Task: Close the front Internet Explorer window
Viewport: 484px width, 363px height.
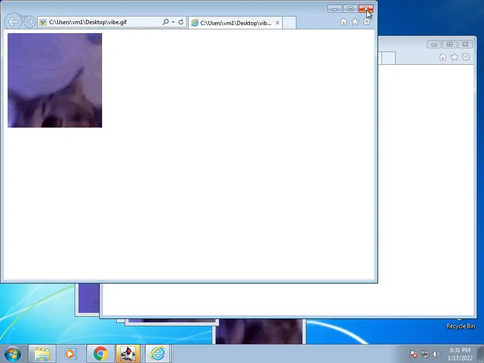Action: (366, 9)
